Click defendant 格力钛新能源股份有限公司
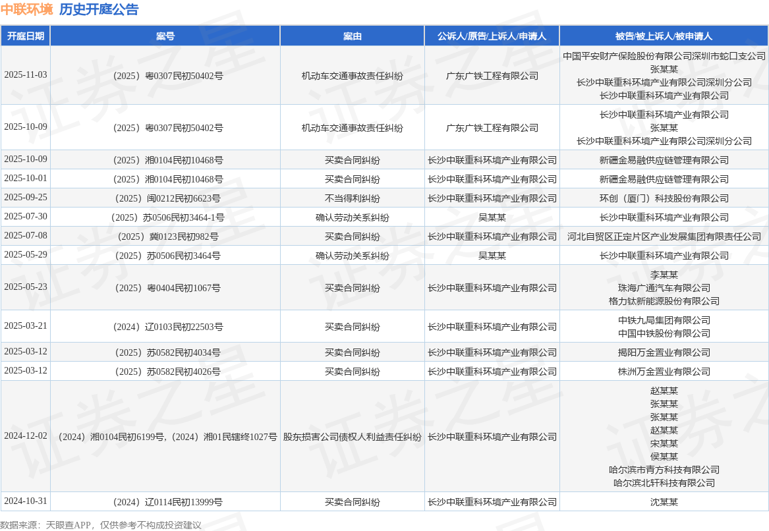Image resolution: width=769 pixels, height=531 pixels. point(664,301)
